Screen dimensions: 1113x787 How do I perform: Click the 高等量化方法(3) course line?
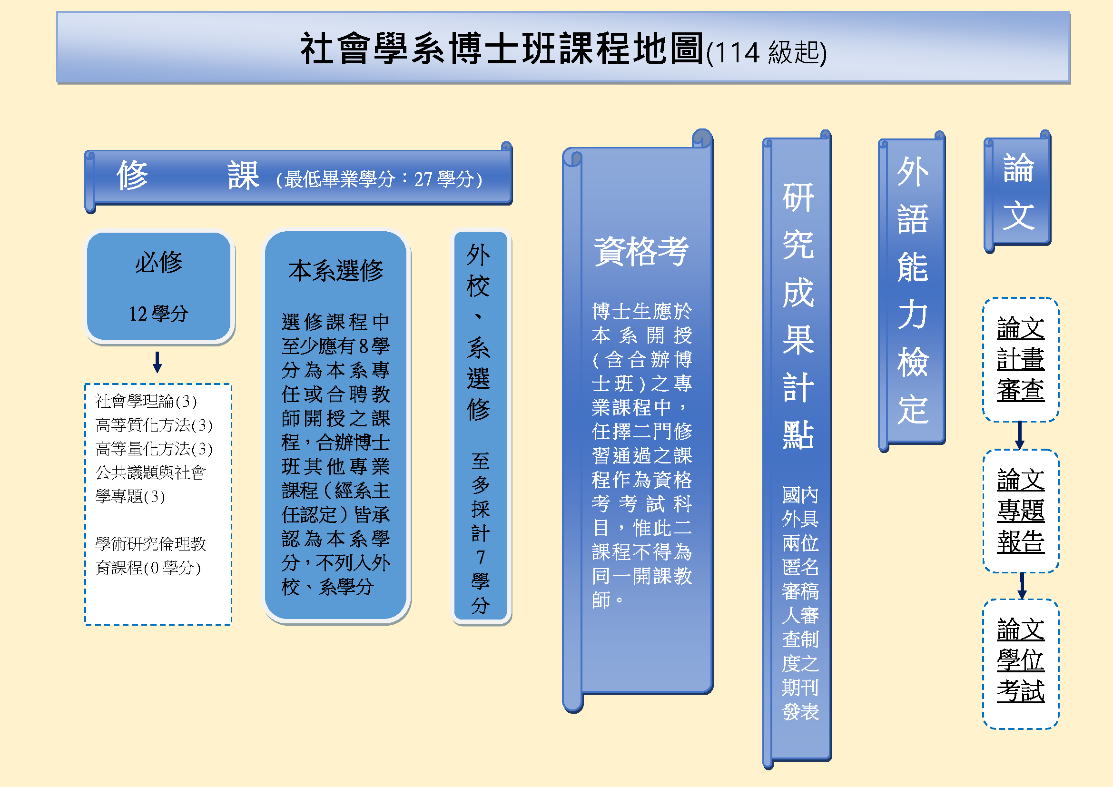click(154, 449)
